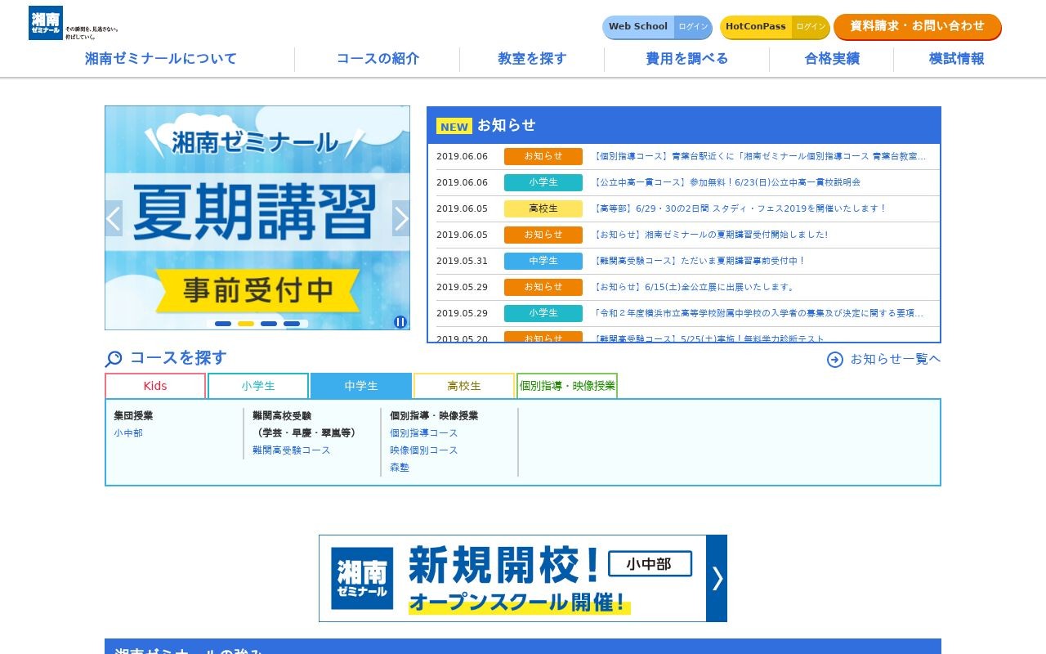Switch to the 小学生 course tab
Image resolution: width=1046 pixels, height=654 pixels.
coord(258,386)
